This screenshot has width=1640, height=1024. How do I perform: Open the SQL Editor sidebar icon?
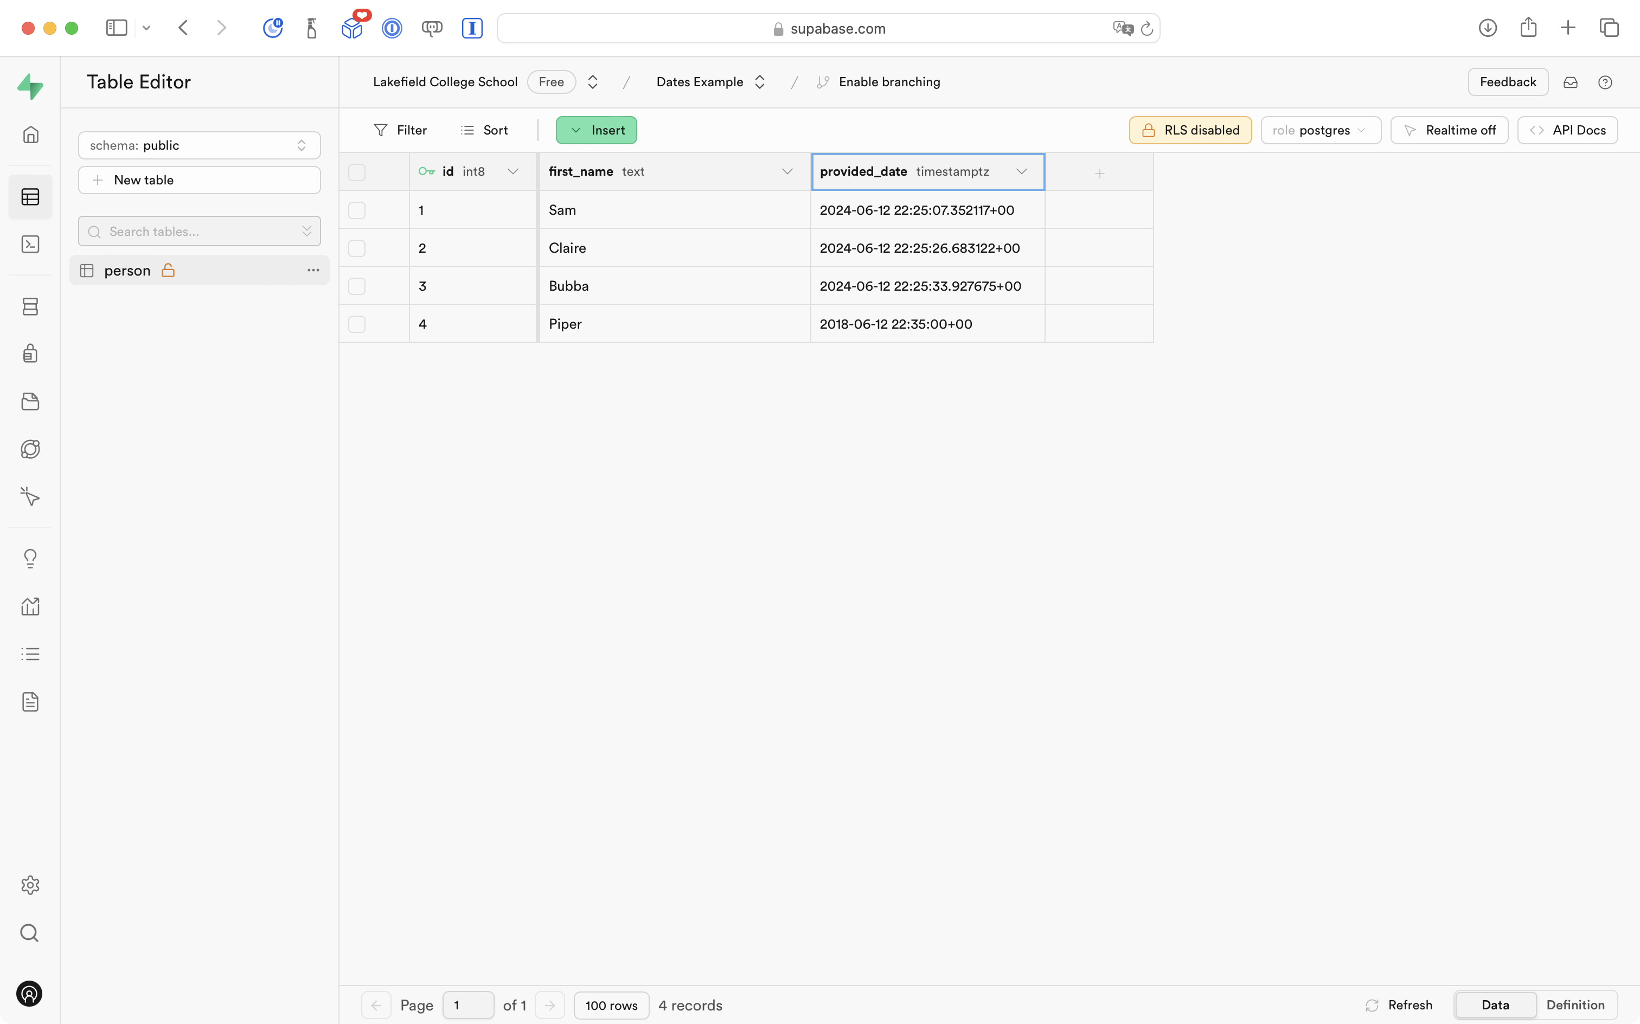coord(30,245)
